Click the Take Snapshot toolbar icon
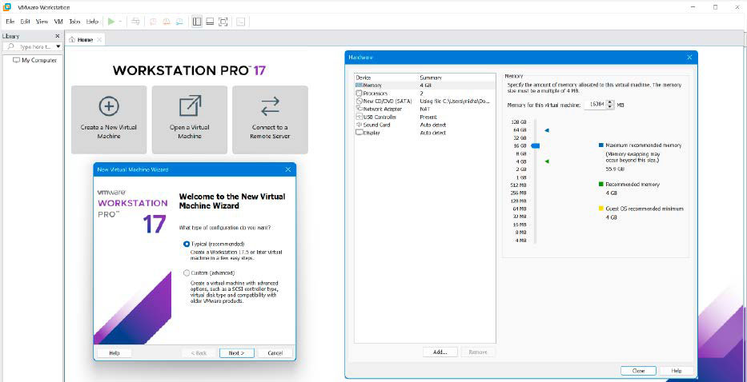Screen dimensions: 747x382 154,22
